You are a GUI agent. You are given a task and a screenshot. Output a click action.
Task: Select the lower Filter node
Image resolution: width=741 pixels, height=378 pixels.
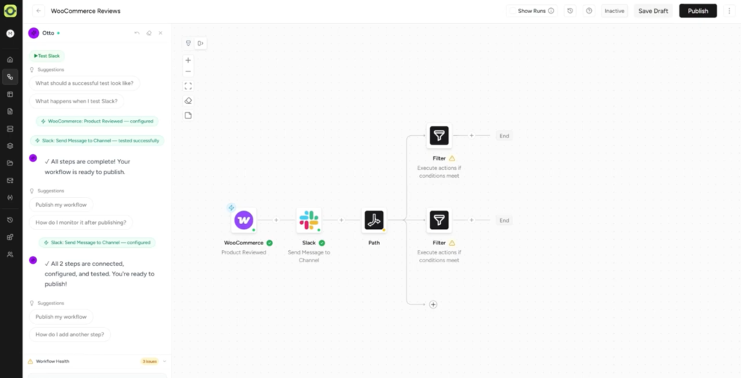(439, 220)
